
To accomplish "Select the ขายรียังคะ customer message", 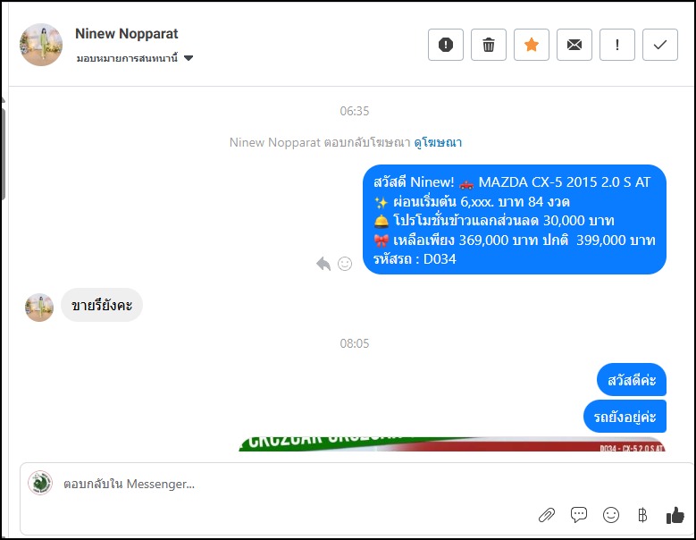I will click(x=102, y=306).
